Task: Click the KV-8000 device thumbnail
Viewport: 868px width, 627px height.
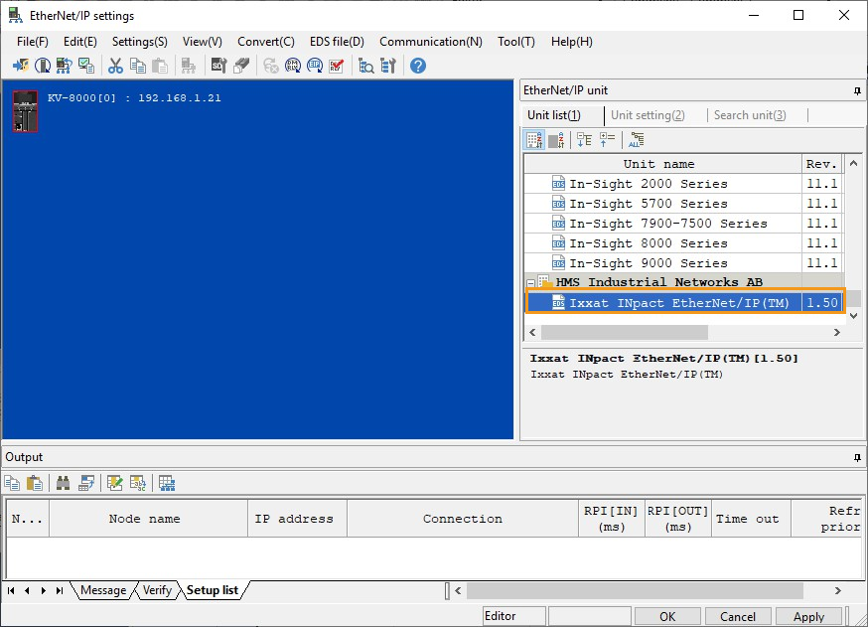Action: point(24,109)
